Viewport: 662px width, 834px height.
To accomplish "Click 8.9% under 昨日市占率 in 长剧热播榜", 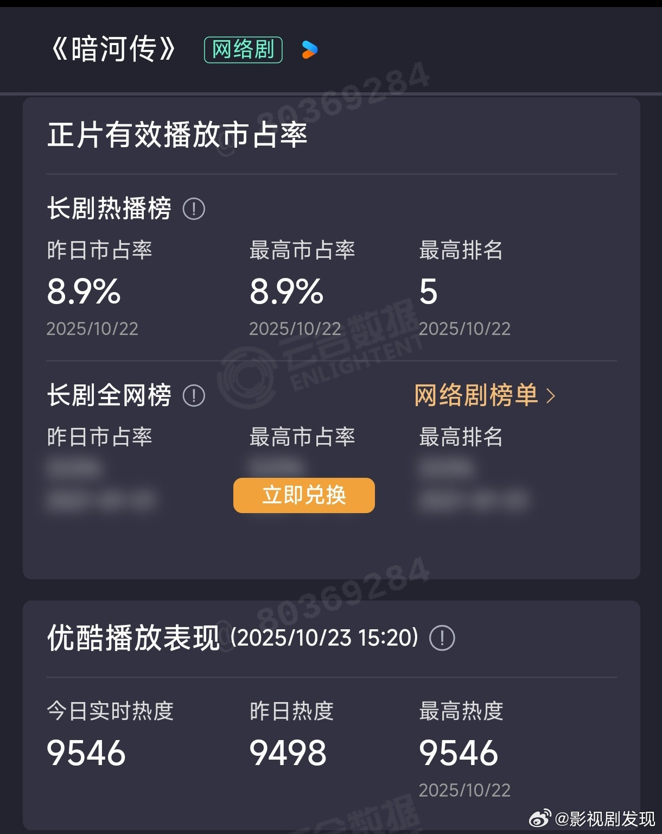I will pyautogui.click(x=84, y=292).
